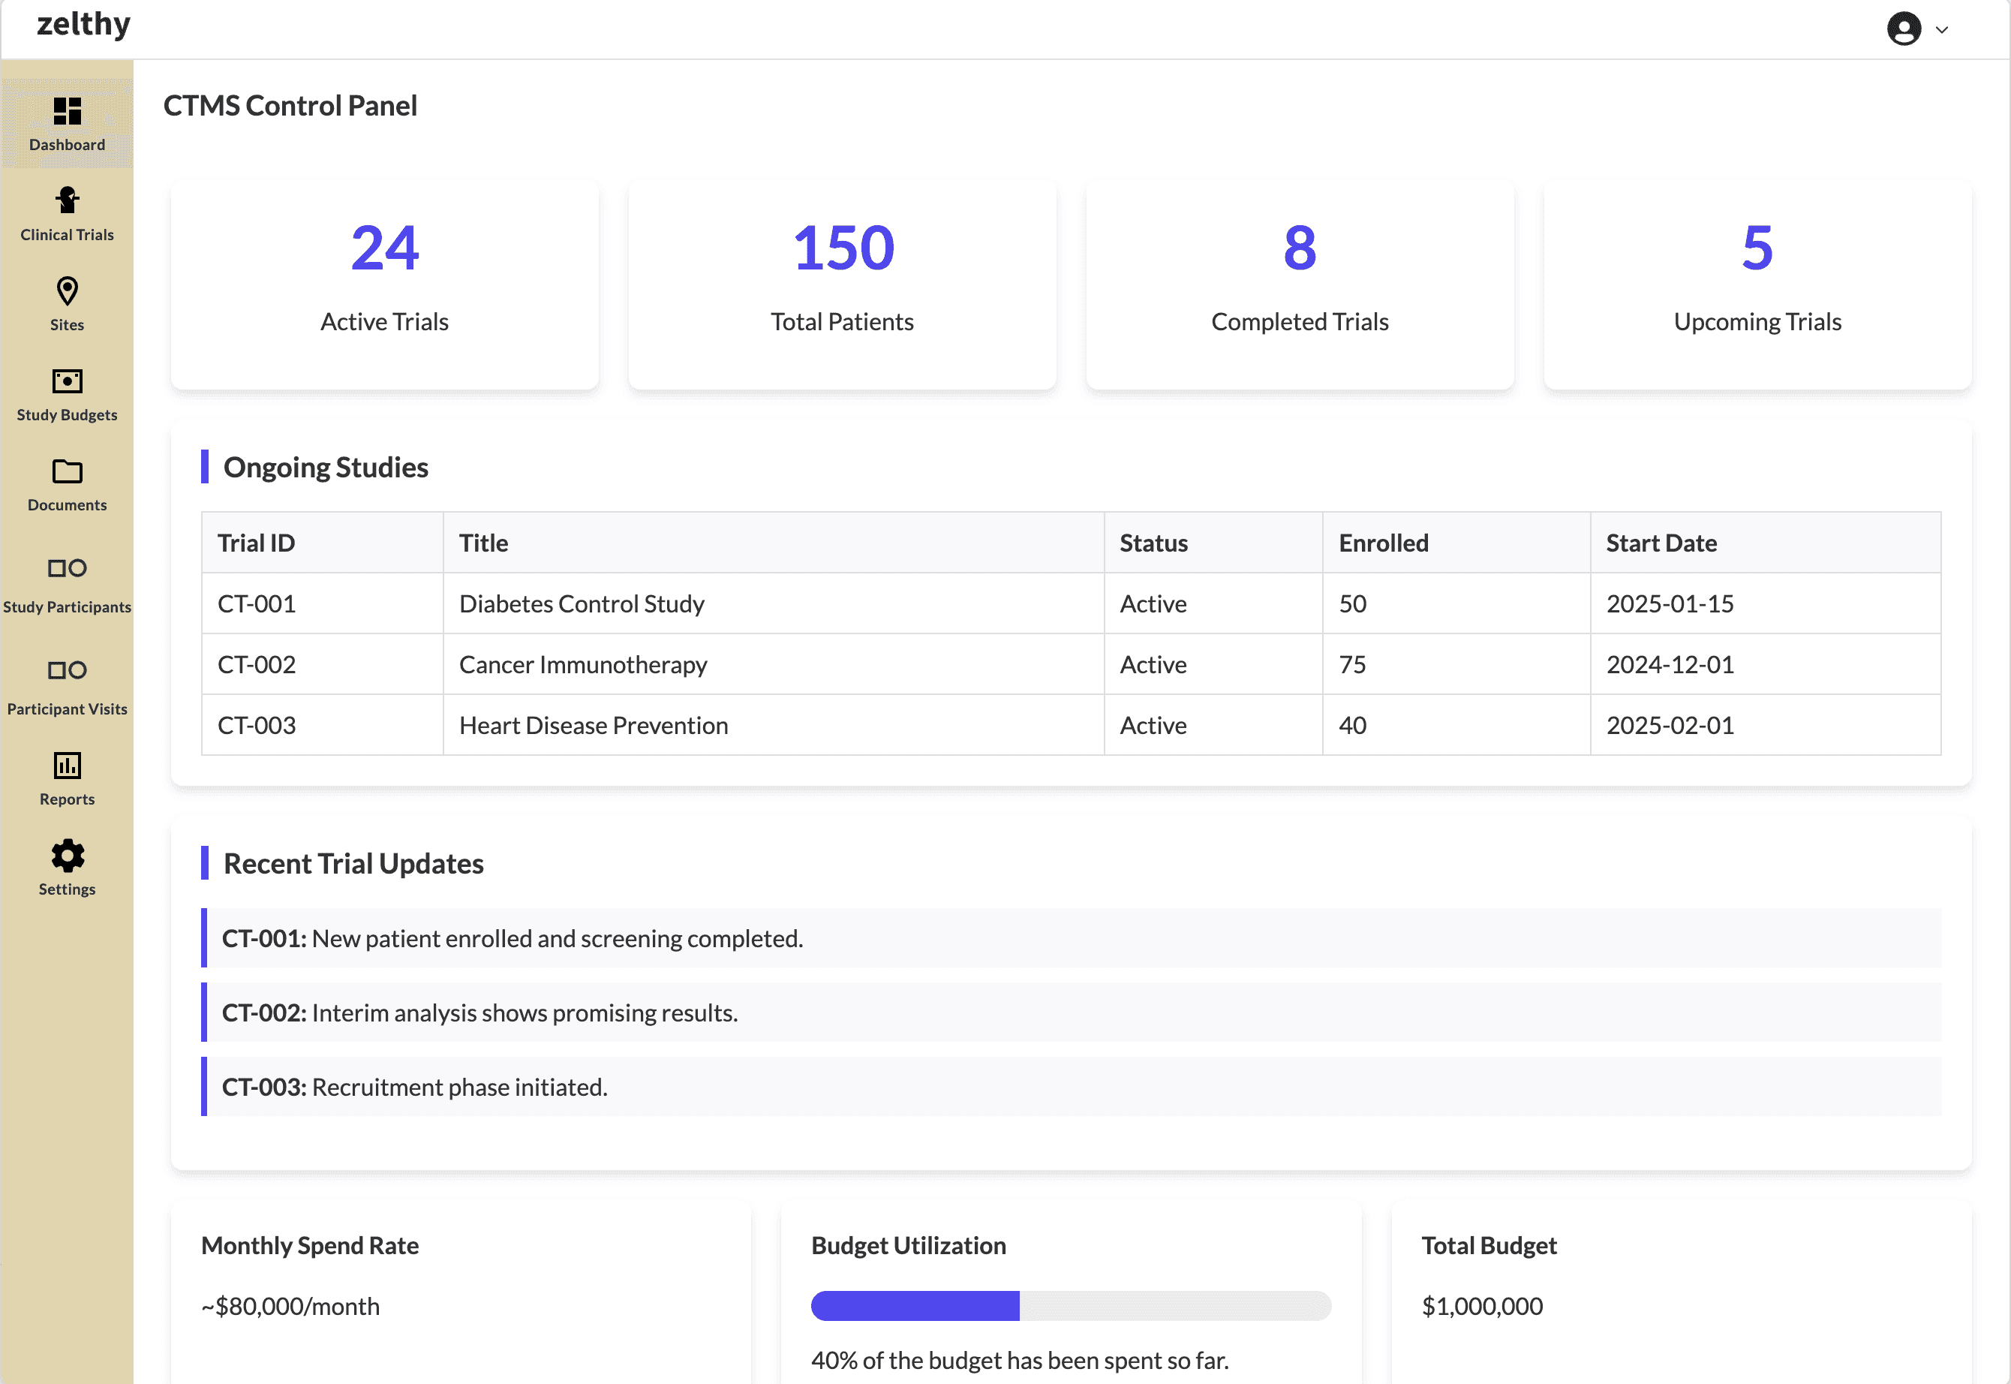
Task: Navigate to Study Participants section
Action: pos(68,585)
